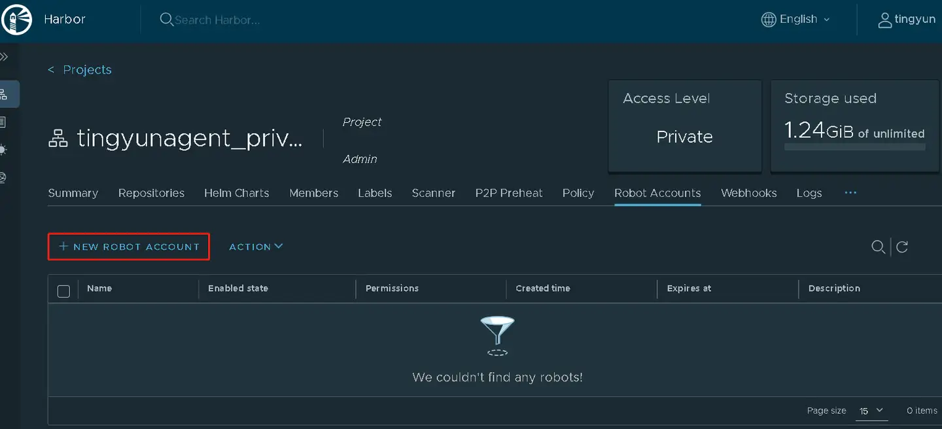Click the storage used progress bar
The height and width of the screenshot is (429, 942).
tap(854, 147)
